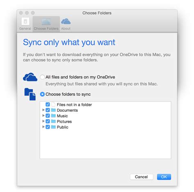Click the Choose Folders toolbar icon
This screenshot has height=192, width=194.
coord(46,22)
